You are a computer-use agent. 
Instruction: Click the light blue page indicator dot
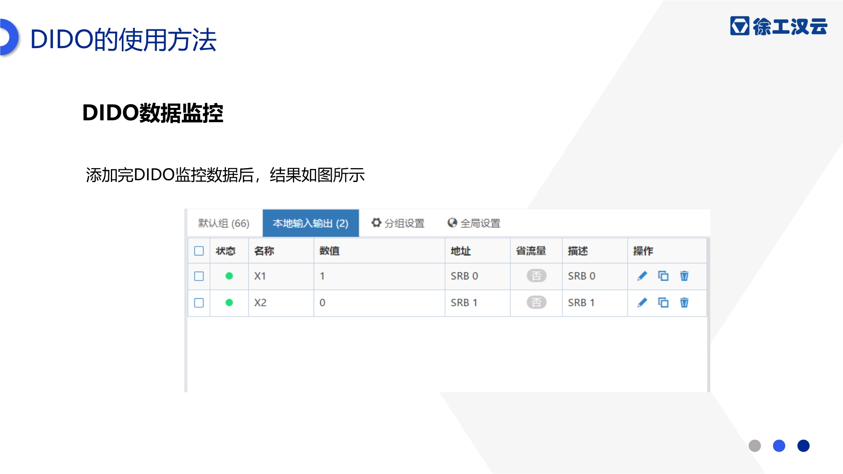click(x=779, y=446)
